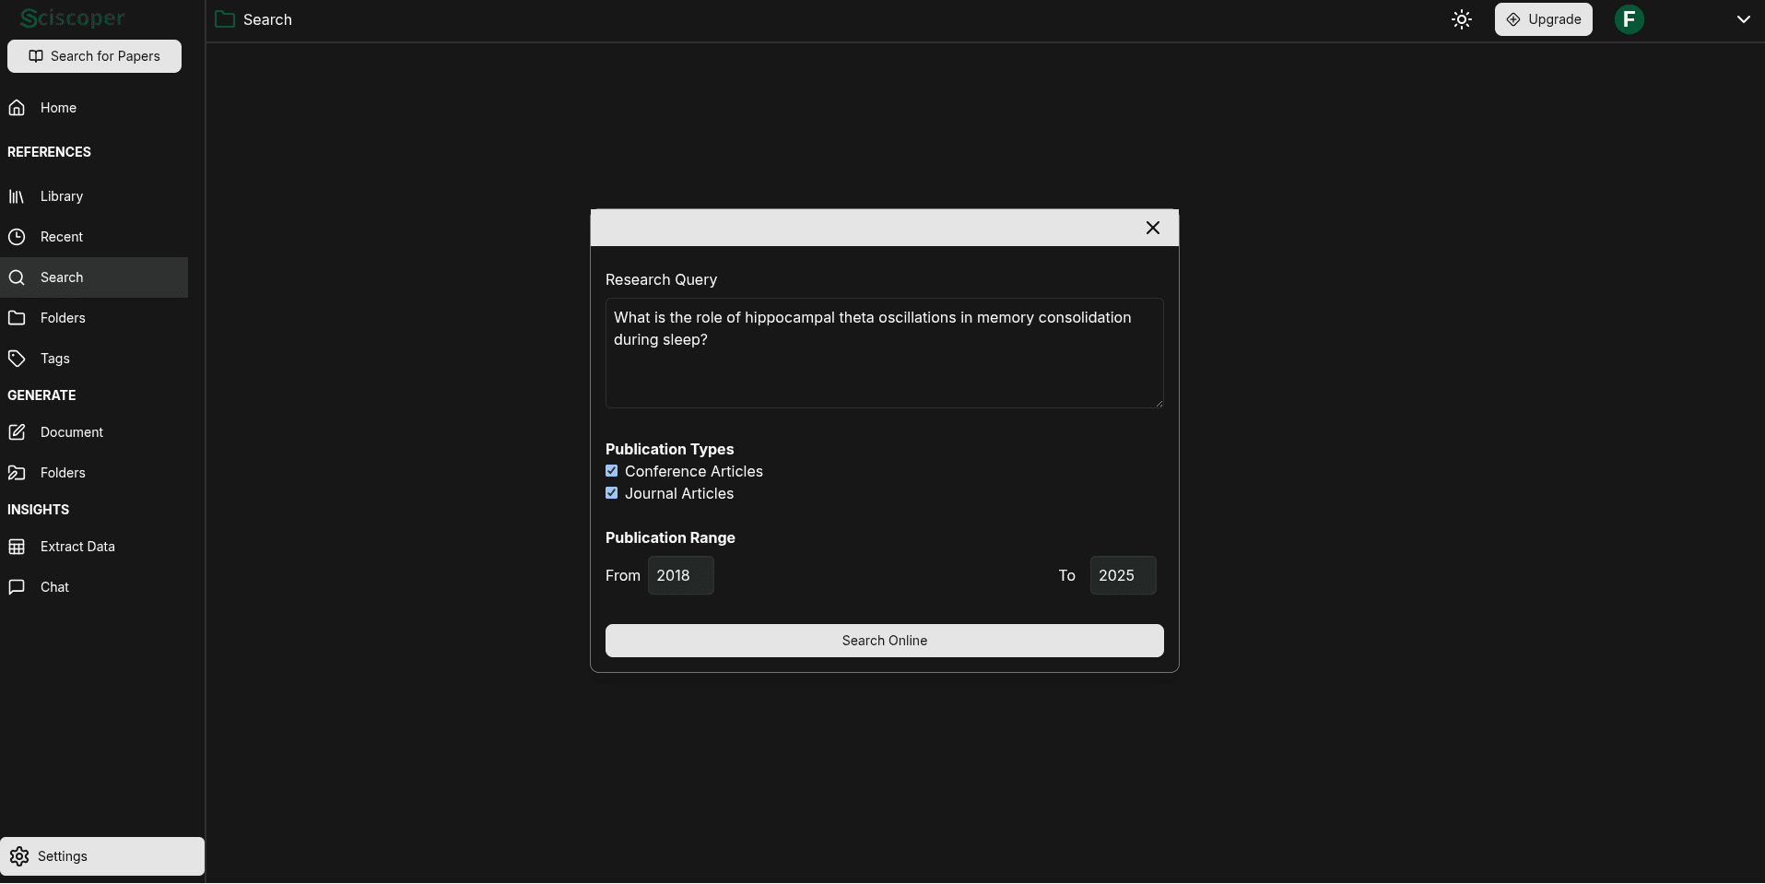Uncheck Journal Articles publication type
This screenshot has width=1765, height=884.
(x=612, y=493)
